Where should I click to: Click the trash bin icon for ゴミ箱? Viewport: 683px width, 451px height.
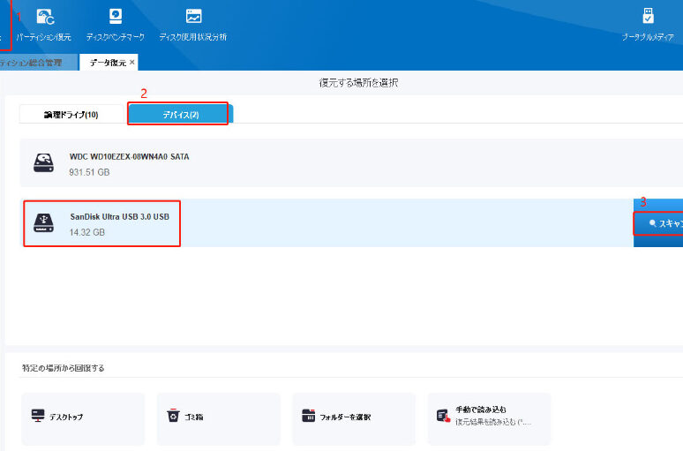click(173, 416)
